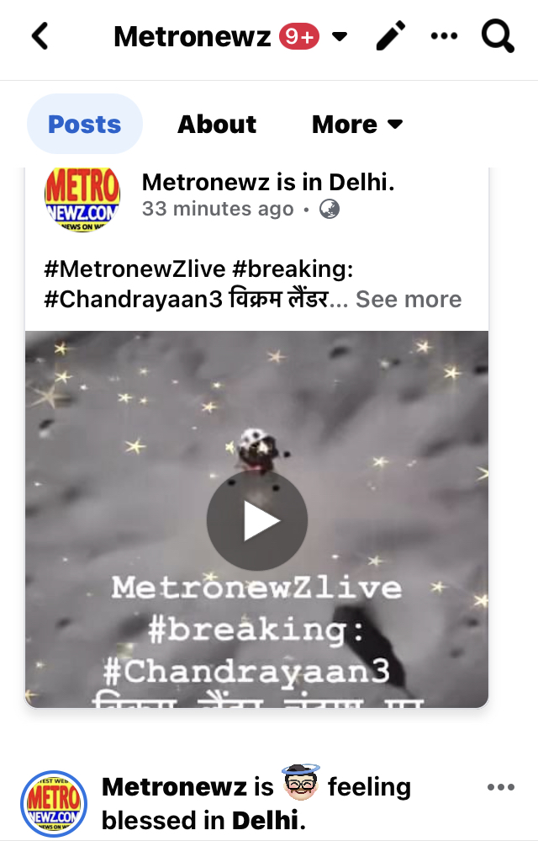Open the search magnifier icon
Image resolution: width=538 pixels, height=841 pixels.
click(498, 36)
